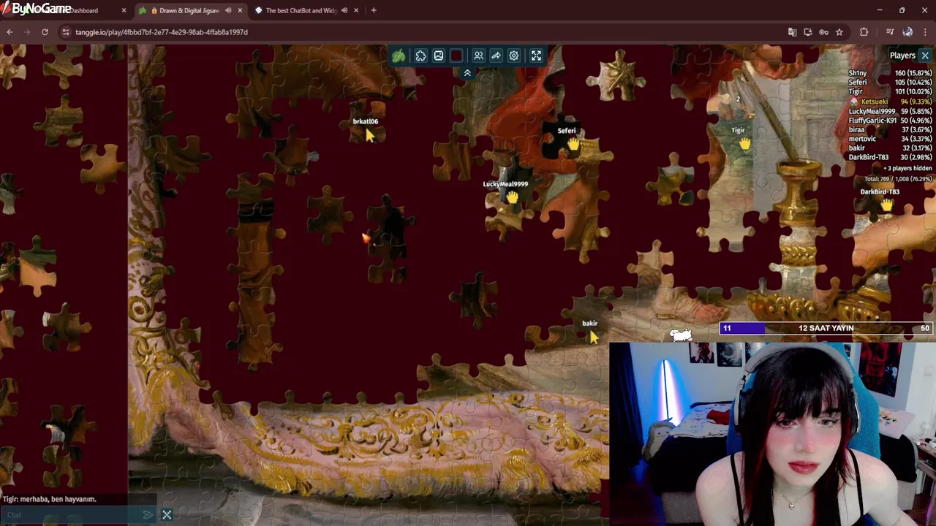
Task: Open a new browser tab
Action: point(374,10)
